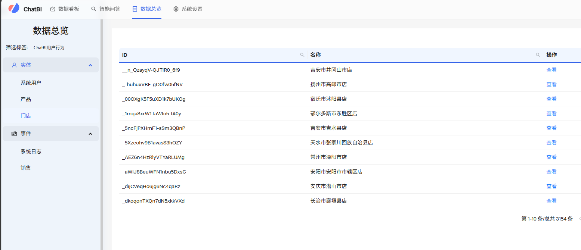Click the ChatBI logo icon
Image resolution: width=581 pixels, height=250 pixels.
13,9
